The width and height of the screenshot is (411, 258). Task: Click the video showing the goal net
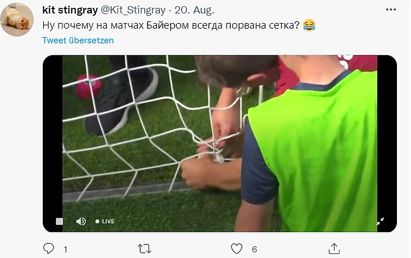pyautogui.click(x=220, y=144)
